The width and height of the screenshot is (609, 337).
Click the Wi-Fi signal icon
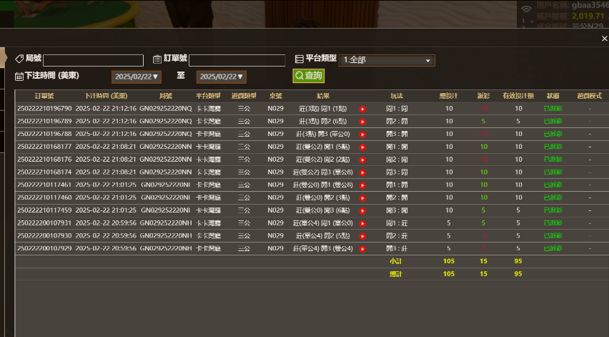click(526, 9)
